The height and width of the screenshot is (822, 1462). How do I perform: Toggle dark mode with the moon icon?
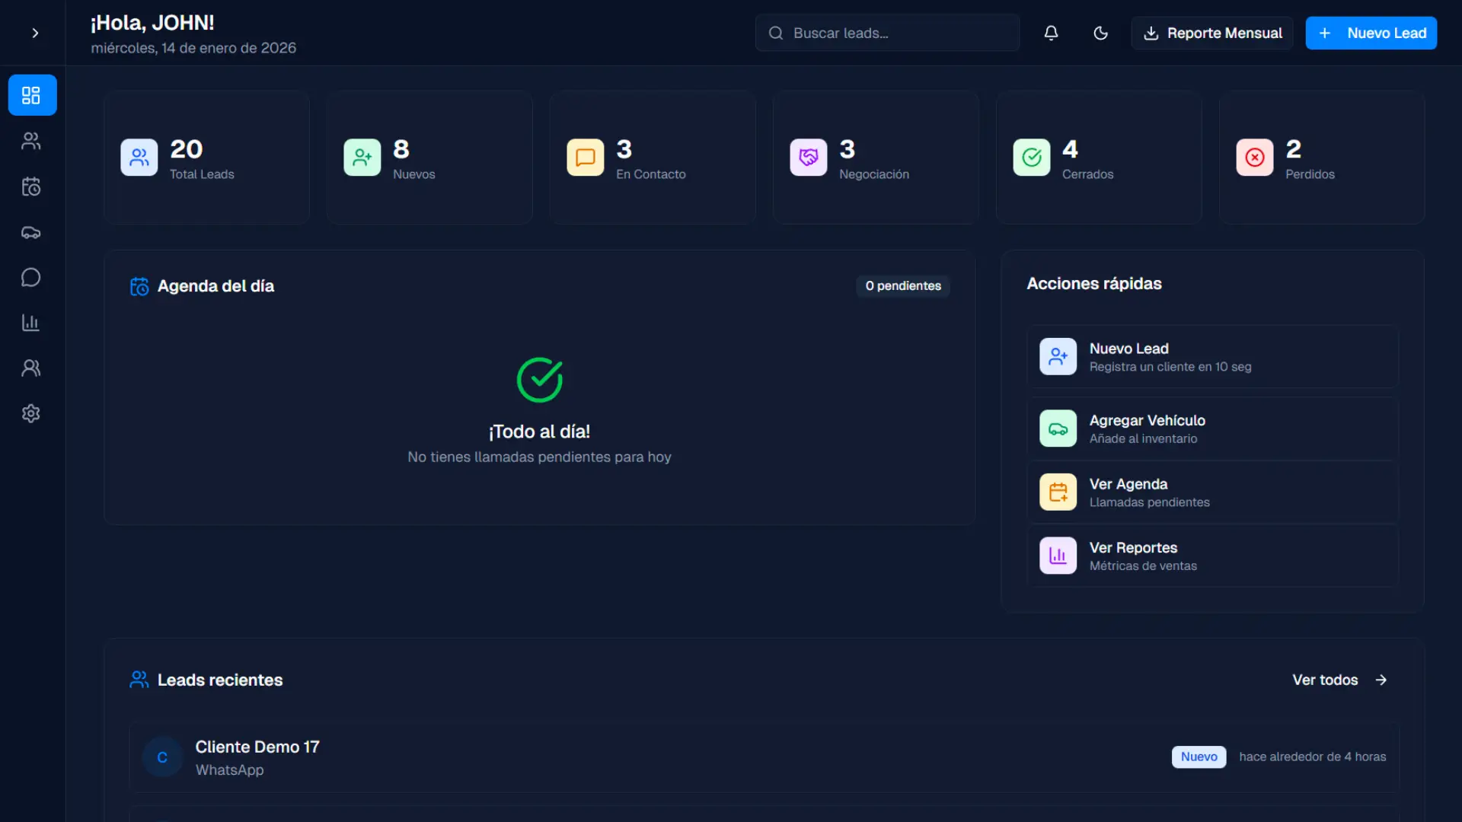point(1100,33)
